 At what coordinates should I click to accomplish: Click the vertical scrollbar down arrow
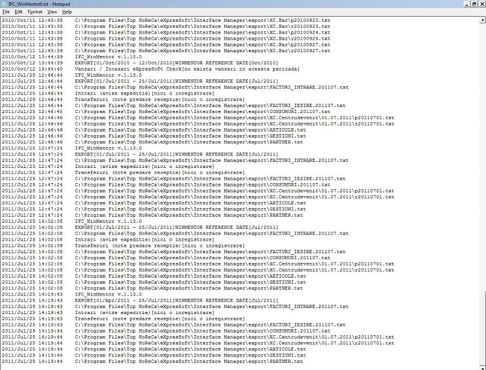pos(483,367)
